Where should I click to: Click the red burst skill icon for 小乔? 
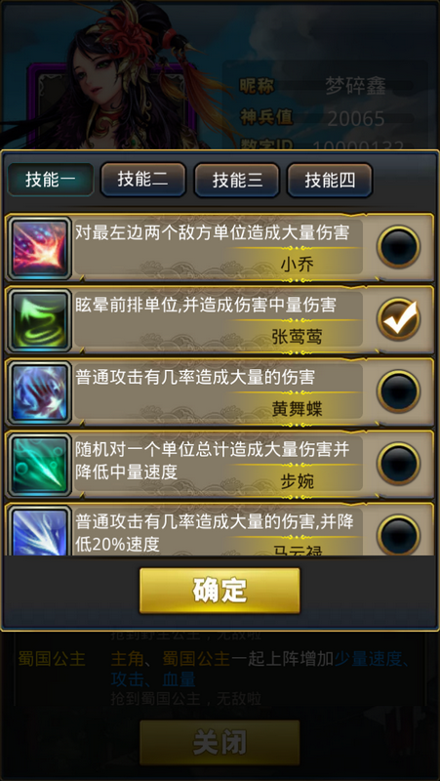(40, 249)
